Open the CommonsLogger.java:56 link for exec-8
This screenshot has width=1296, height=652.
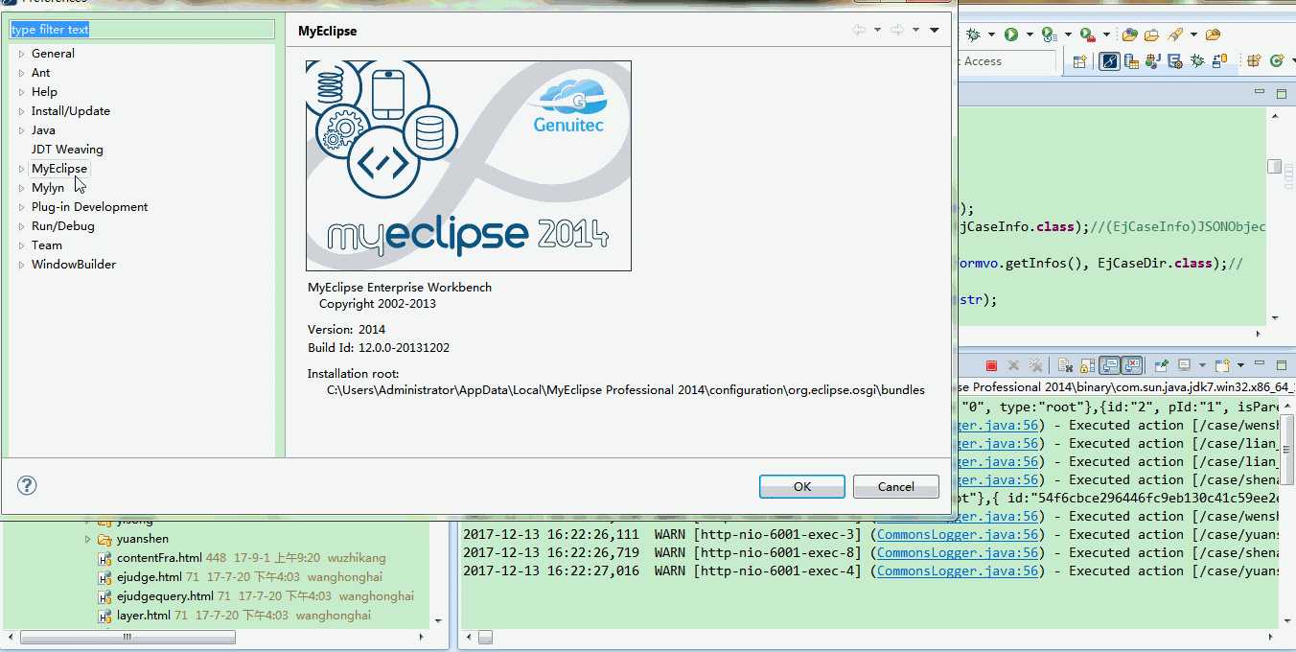(958, 552)
